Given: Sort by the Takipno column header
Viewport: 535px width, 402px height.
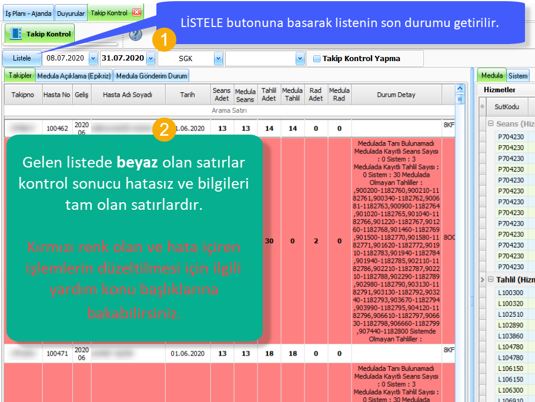Looking at the screenshot, I should [x=23, y=95].
